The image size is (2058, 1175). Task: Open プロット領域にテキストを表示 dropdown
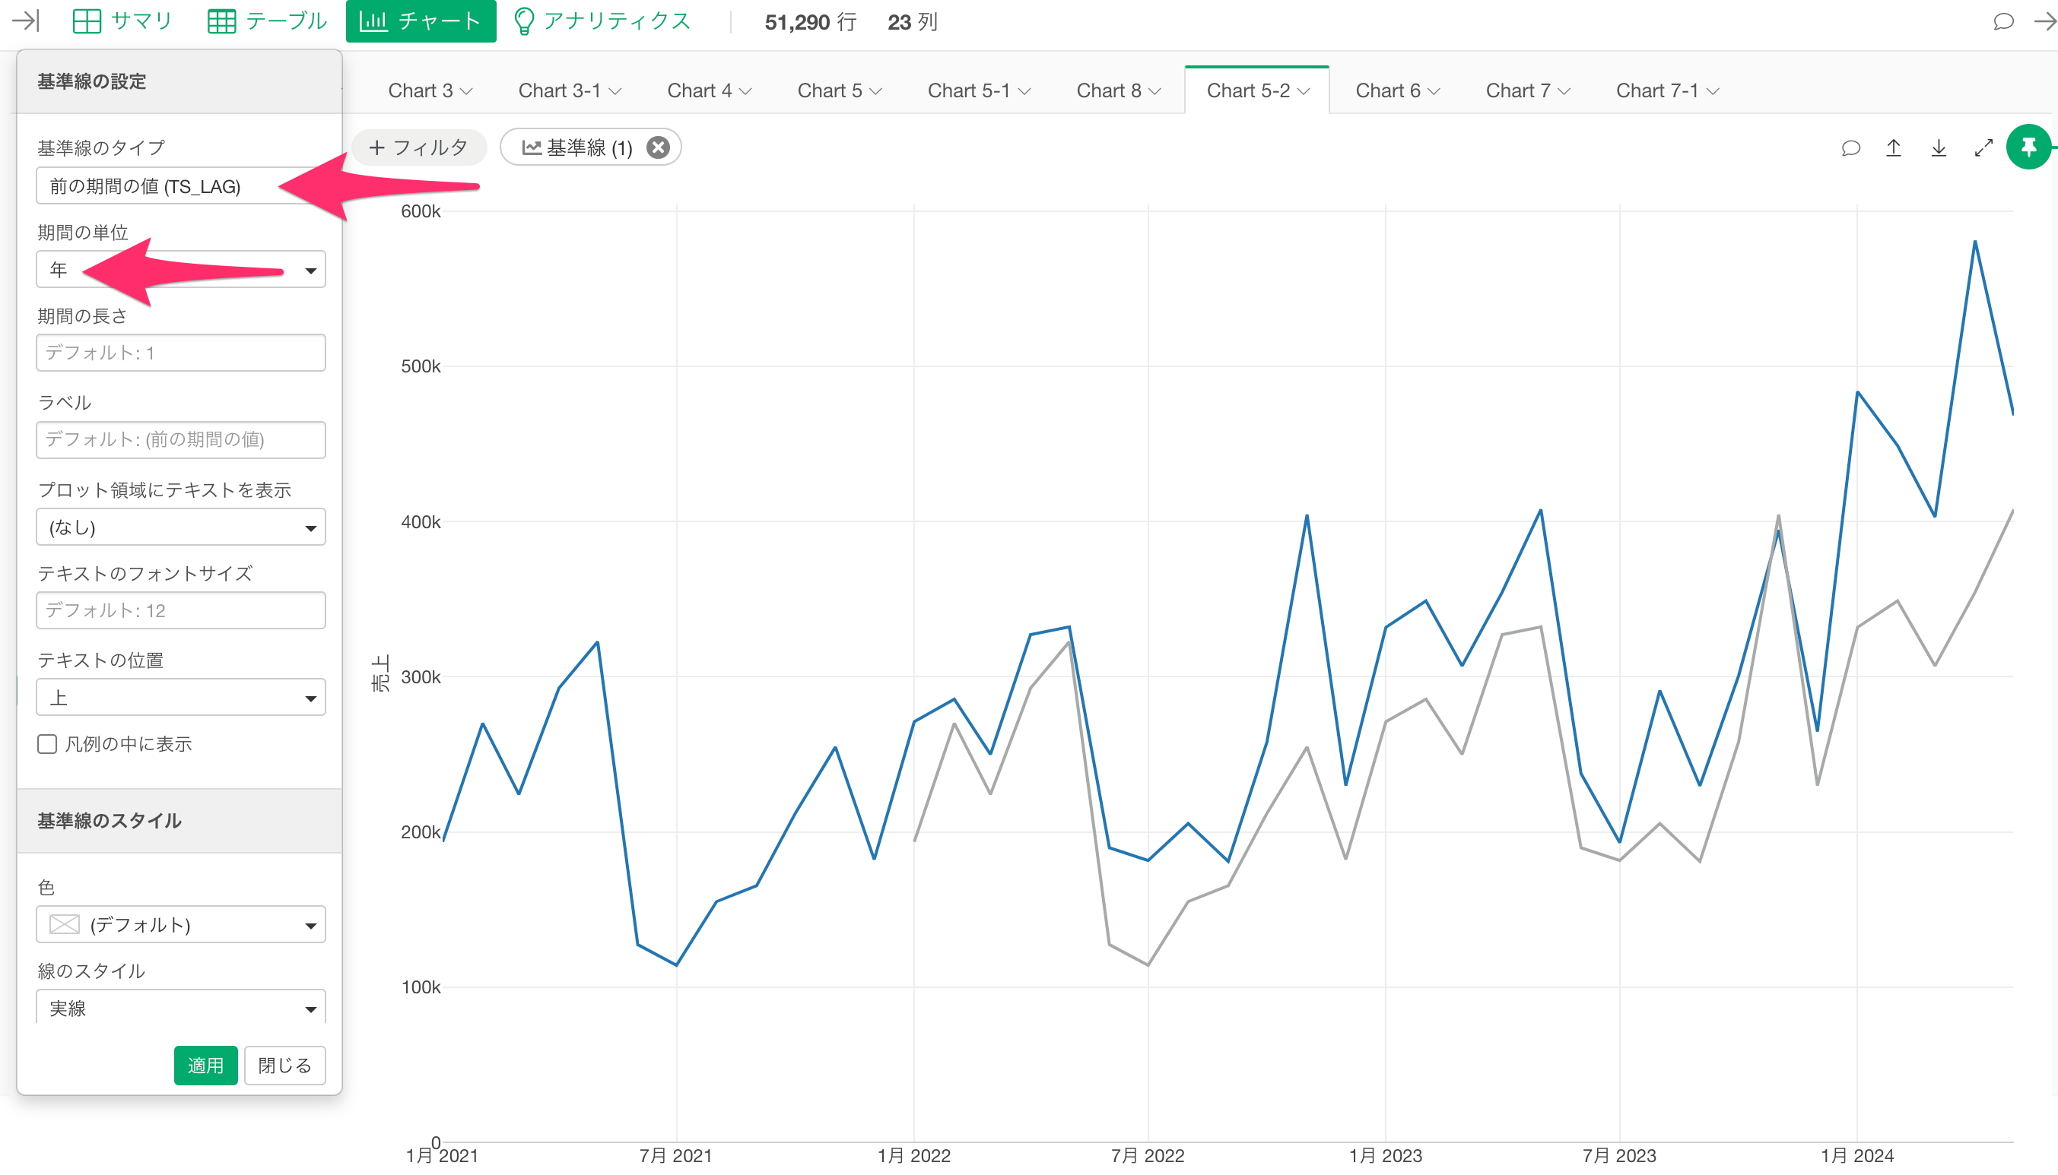(181, 527)
